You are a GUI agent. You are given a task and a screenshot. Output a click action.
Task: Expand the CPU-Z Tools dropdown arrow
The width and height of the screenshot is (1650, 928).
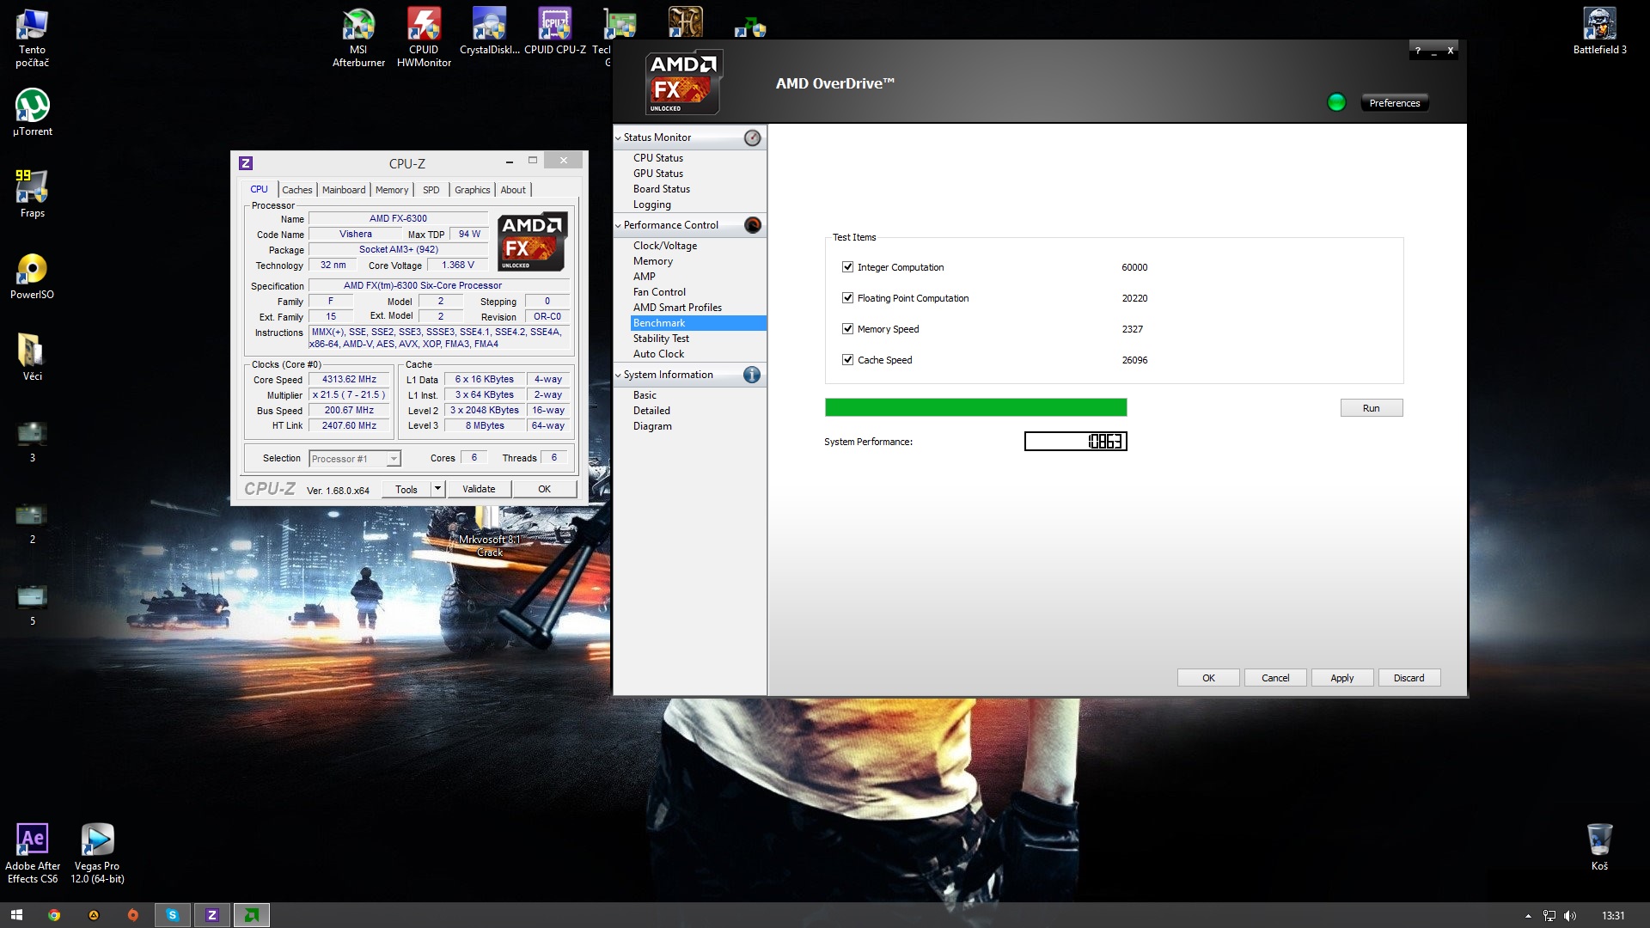pos(437,489)
